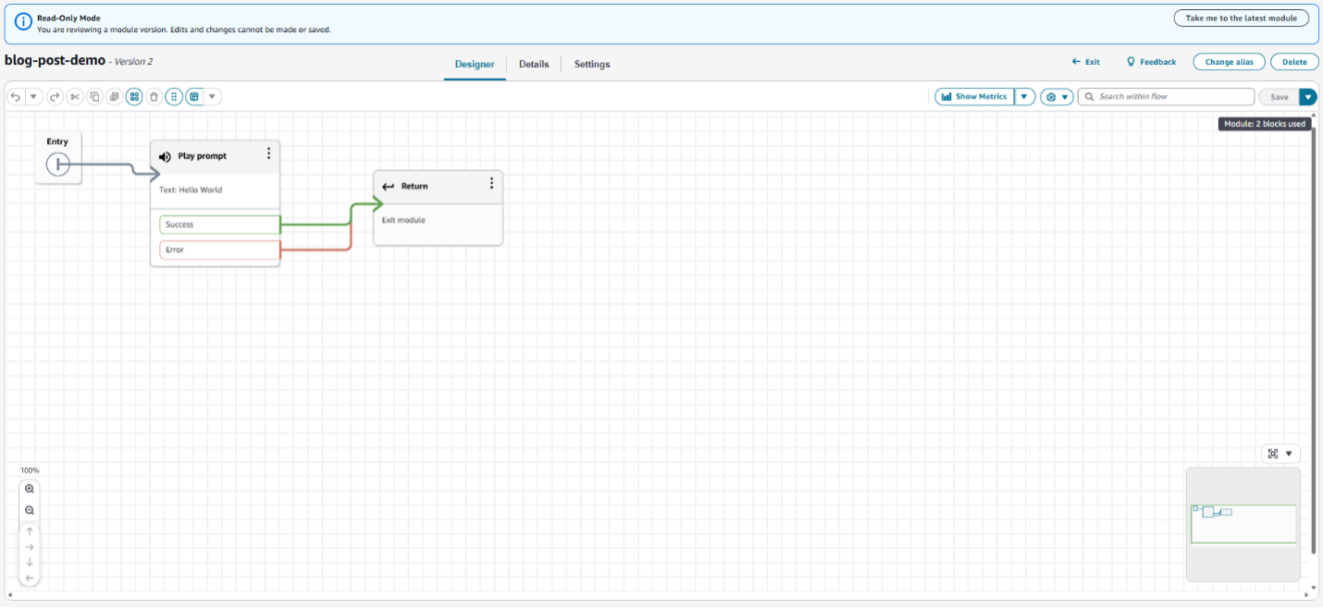The width and height of the screenshot is (1323, 610).
Task: Open the Return block three-dot menu
Action: click(x=491, y=184)
